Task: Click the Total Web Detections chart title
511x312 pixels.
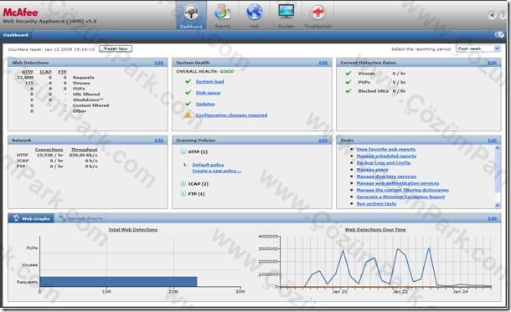Action: [132, 230]
